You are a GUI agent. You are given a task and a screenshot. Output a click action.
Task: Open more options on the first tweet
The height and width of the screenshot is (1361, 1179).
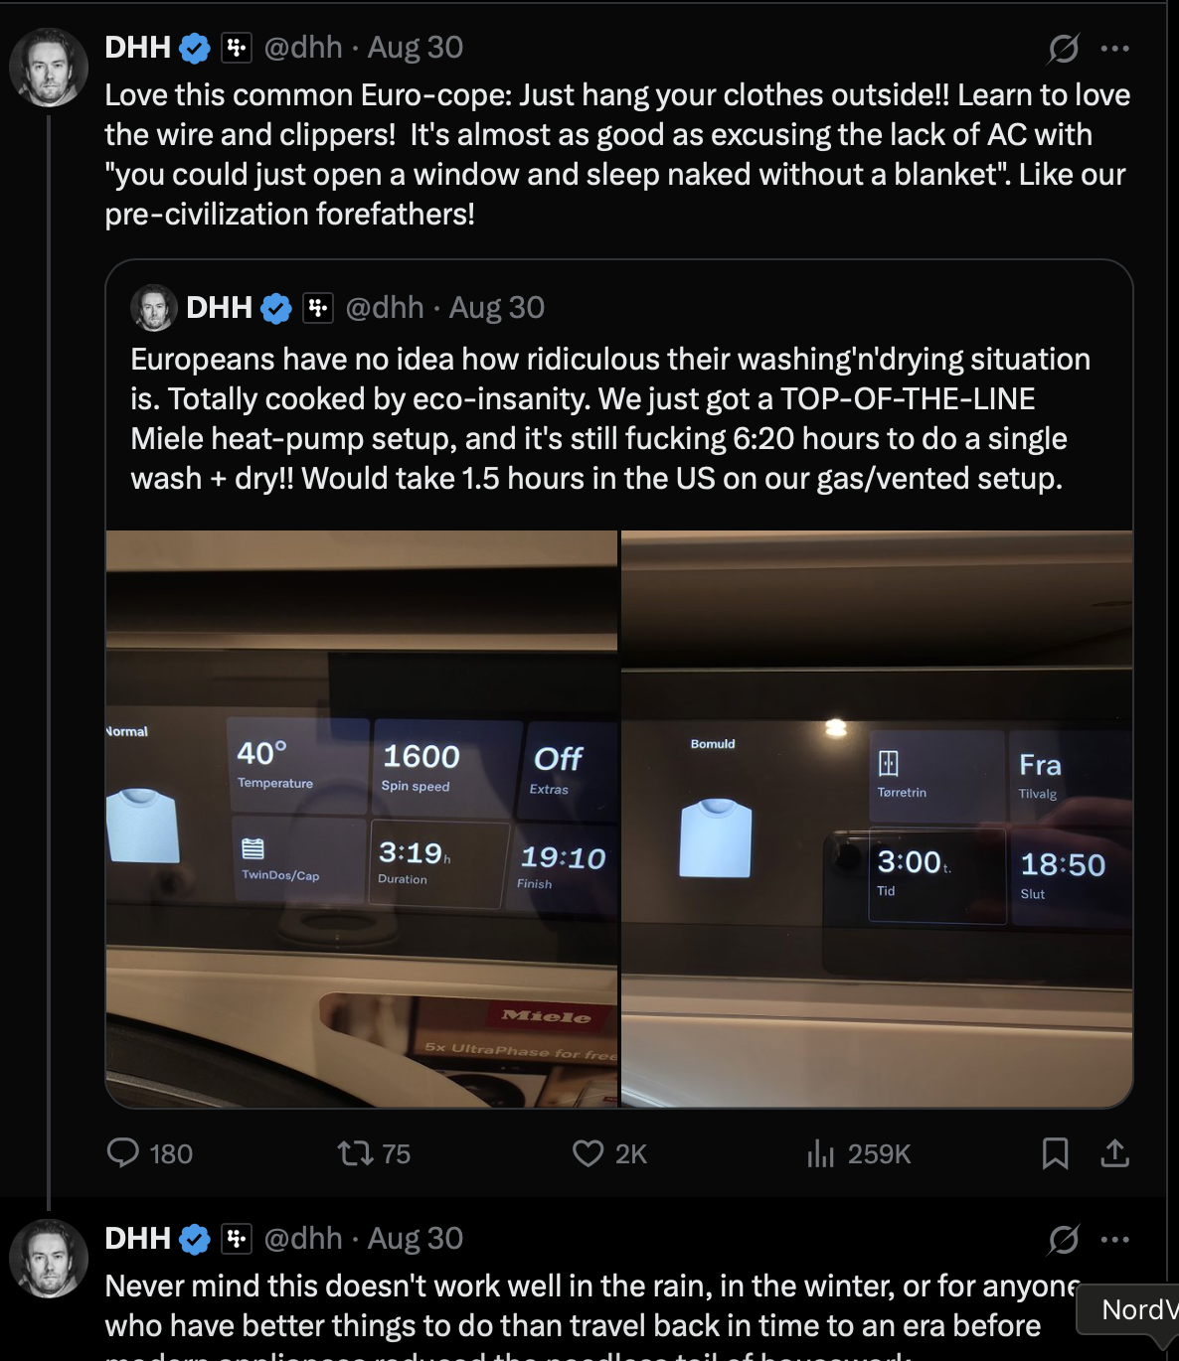coord(1115,48)
